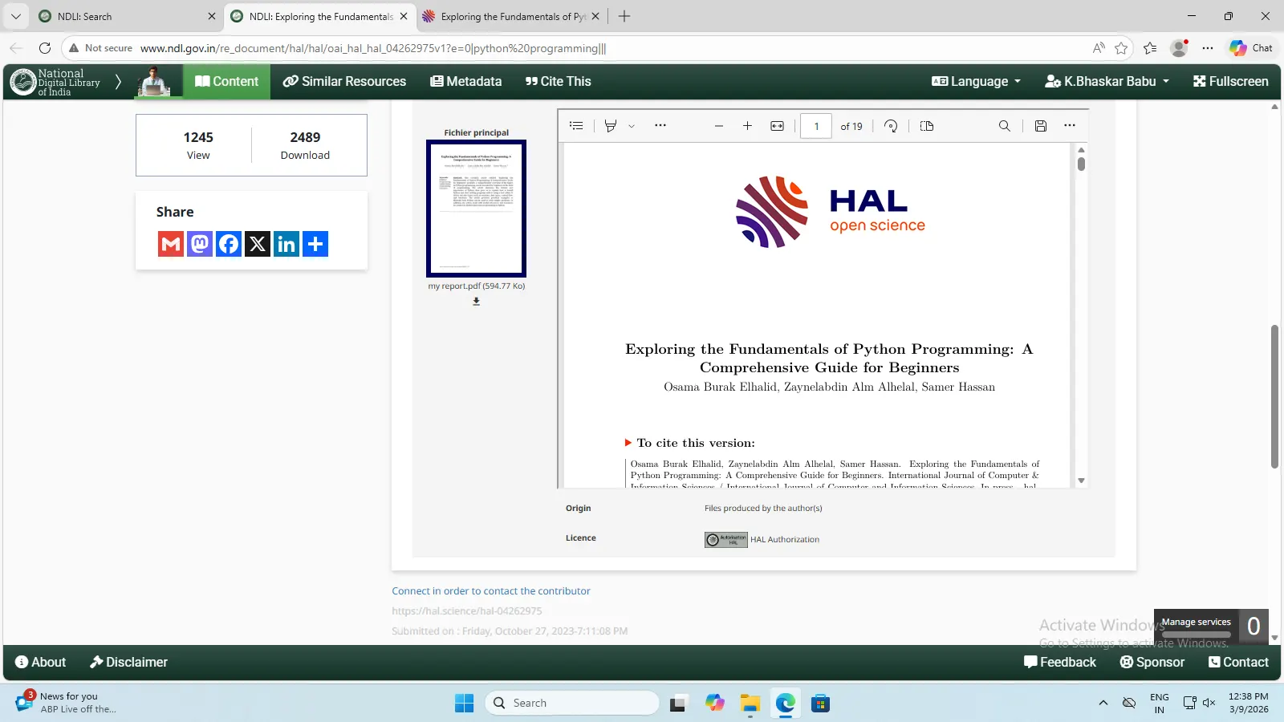
Task: Click the Feedback button in footer
Action: click(1059, 662)
